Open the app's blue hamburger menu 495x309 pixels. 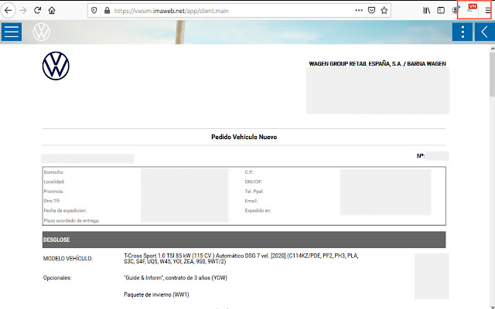[12, 32]
